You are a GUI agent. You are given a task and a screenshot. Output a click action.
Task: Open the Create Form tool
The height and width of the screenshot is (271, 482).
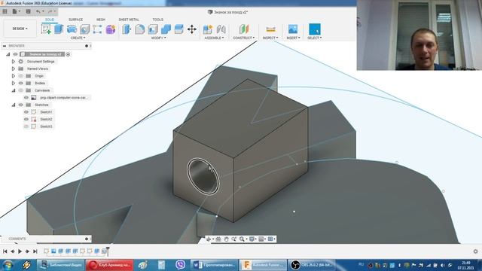(x=111, y=29)
